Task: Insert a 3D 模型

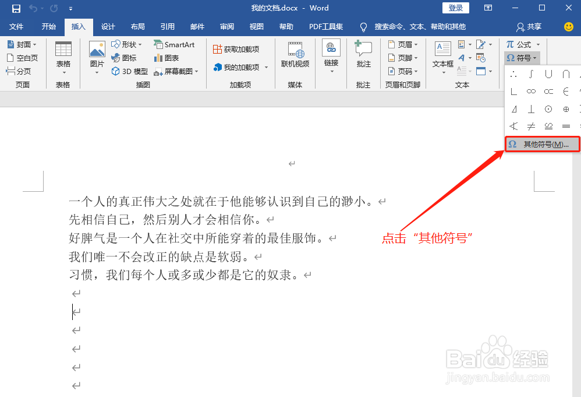Action: click(x=129, y=71)
